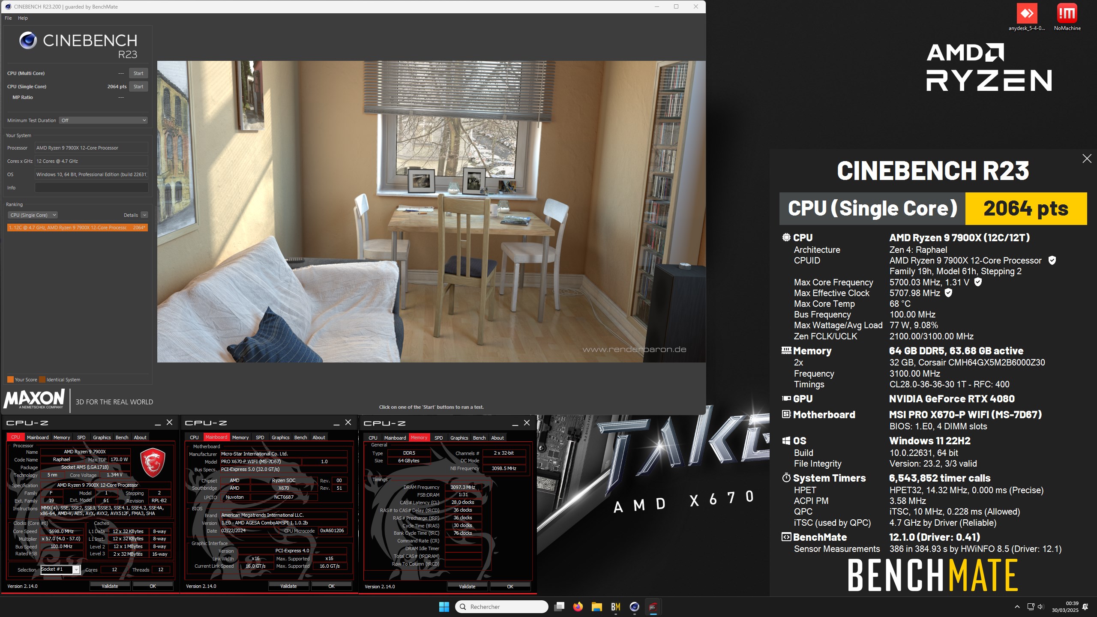Open the anydesk desktop shortcut icon
The image size is (1097, 617).
point(1027,17)
